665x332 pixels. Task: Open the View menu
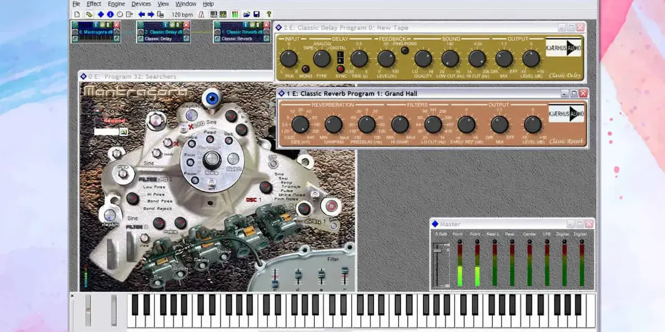coord(163,4)
